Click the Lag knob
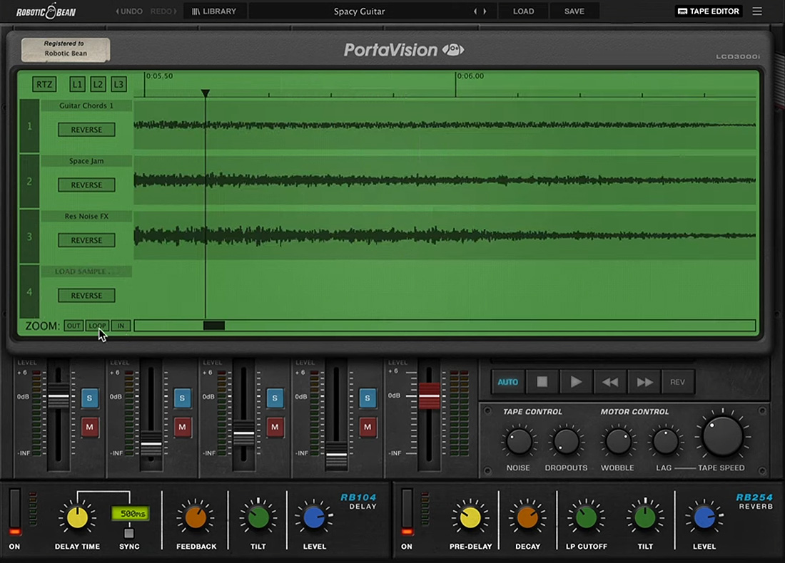The image size is (785, 563). click(665, 442)
